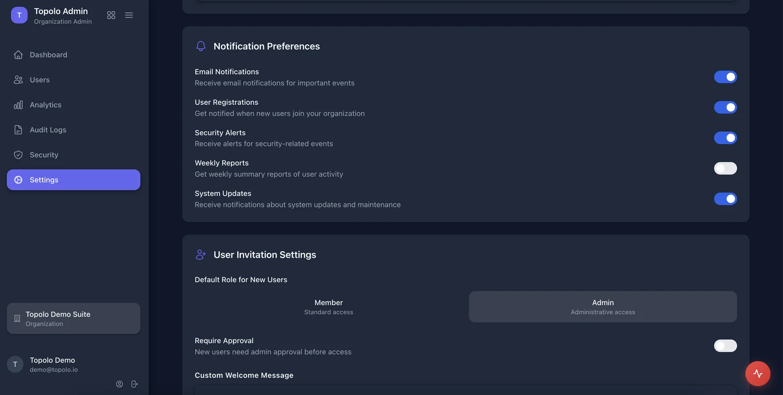This screenshot has height=395, width=783.
Task: Enable the Weekly Reports toggle
Action: point(725,168)
